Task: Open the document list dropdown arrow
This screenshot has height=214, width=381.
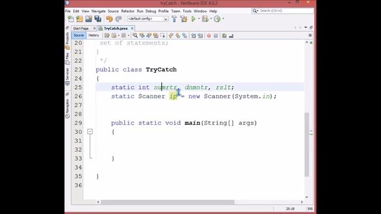Action: point(305,27)
